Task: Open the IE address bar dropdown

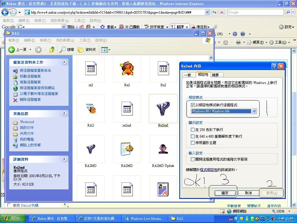Action: [x=207, y=12]
